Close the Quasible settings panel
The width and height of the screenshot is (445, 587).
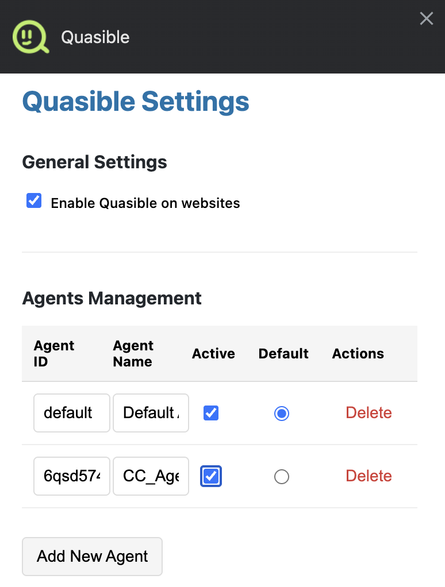(x=426, y=18)
